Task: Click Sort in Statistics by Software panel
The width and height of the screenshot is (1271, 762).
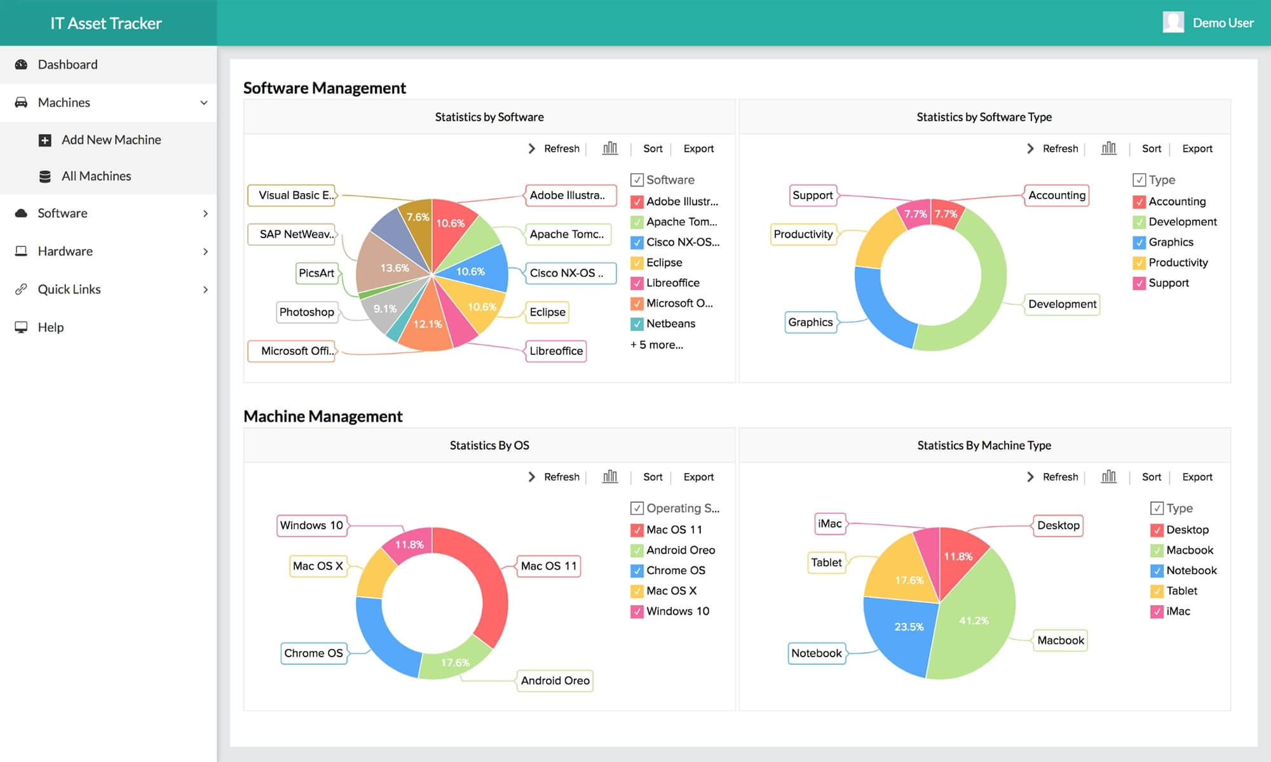Action: pos(652,149)
